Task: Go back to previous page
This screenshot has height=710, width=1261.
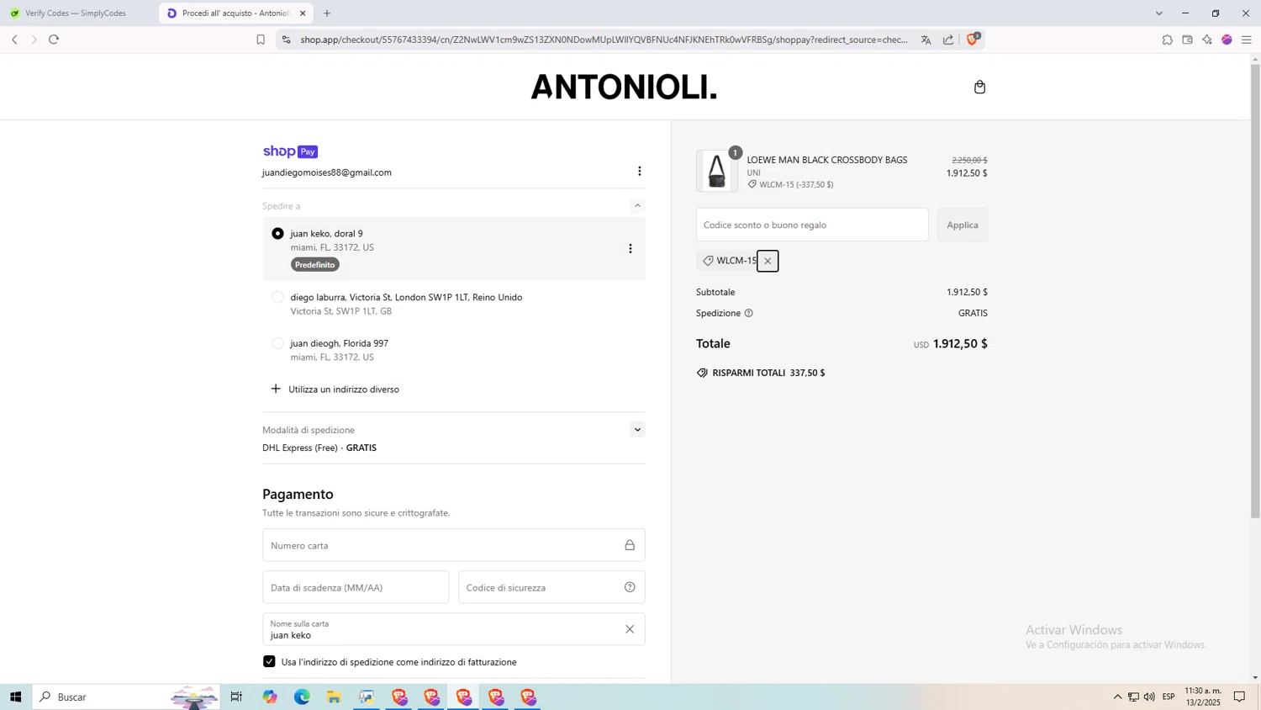Action: tap(14, 40)
